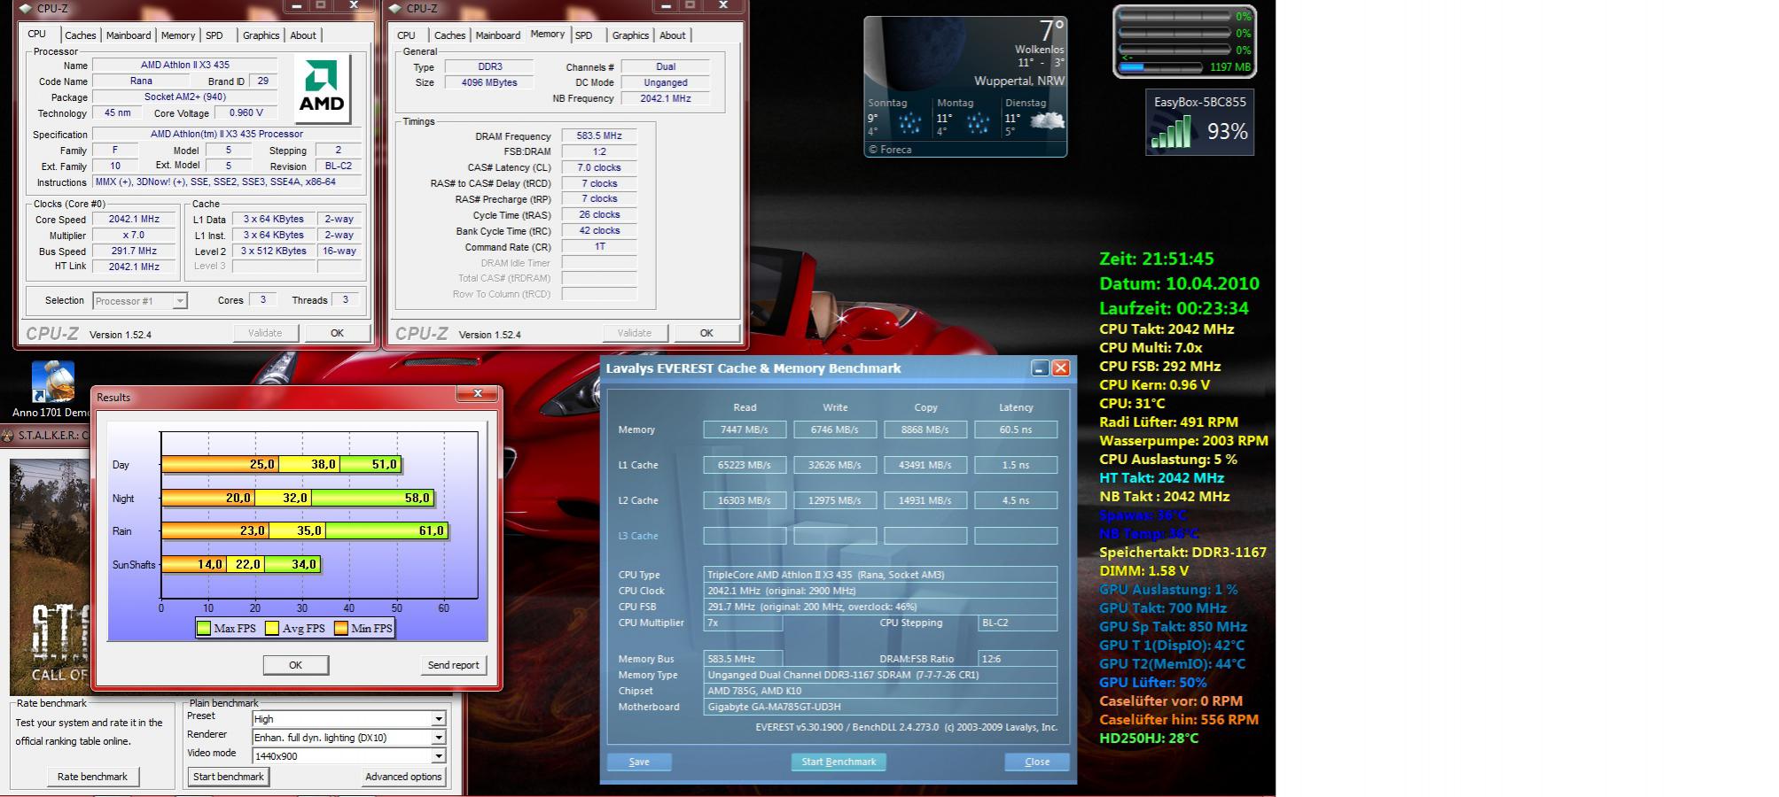Click the Dienstag cloud forecast icon
The width and height of the screenshot is (1779, 797).
pos(1047,122)
